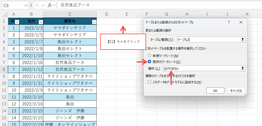Click the enter checkmark icon in formula bar
The width and height of the screenshot is (262, 126).
[43, 5]
